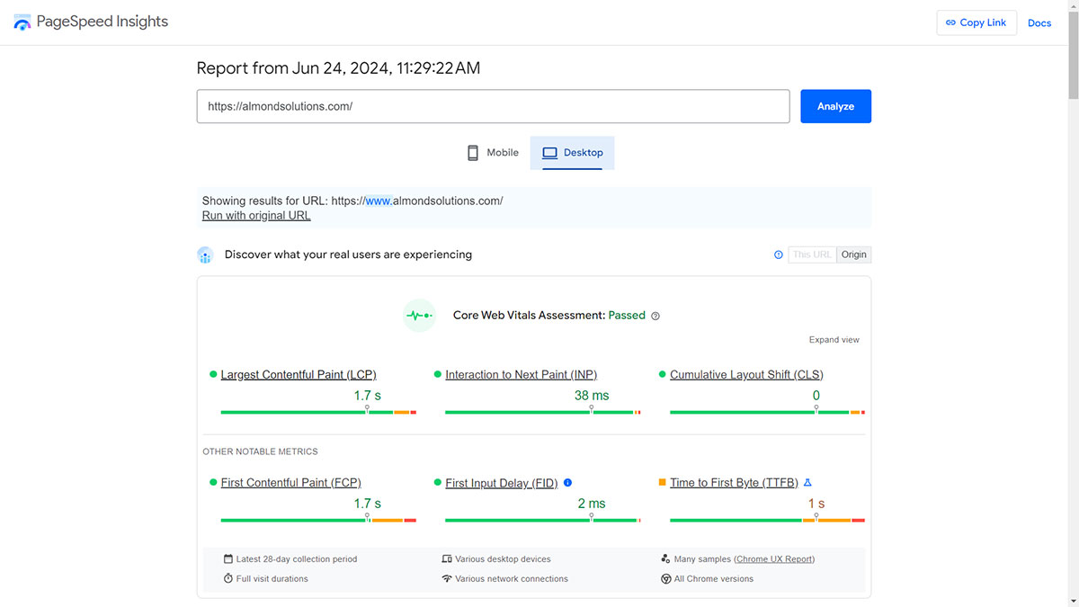Click Run with original URL link
The image size is (1079, 607).
click(256, 216)
